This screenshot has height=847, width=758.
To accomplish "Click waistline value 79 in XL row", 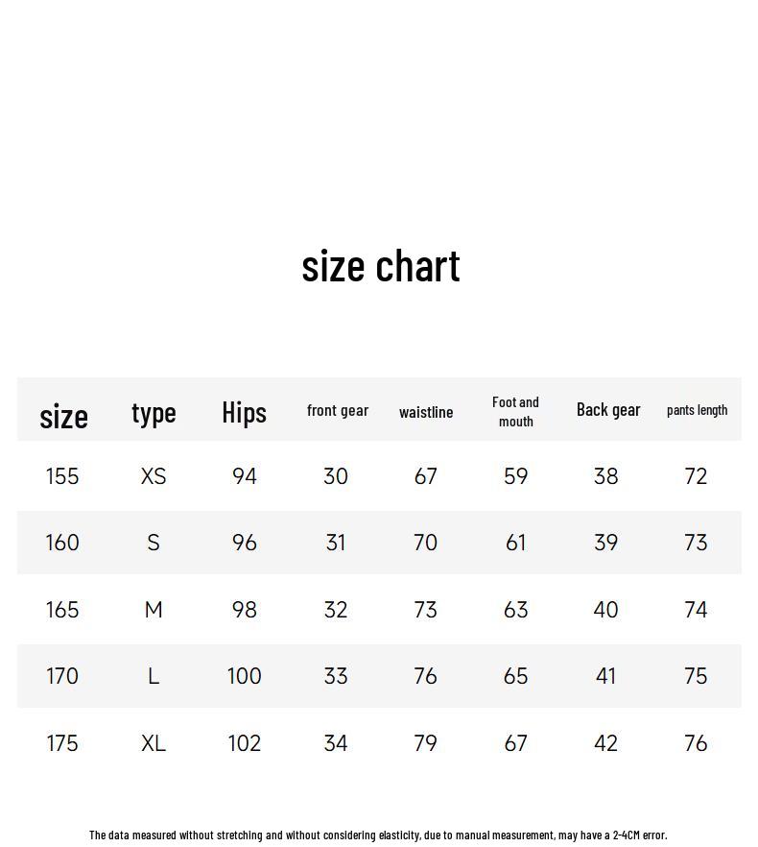I will click(425, 743).
